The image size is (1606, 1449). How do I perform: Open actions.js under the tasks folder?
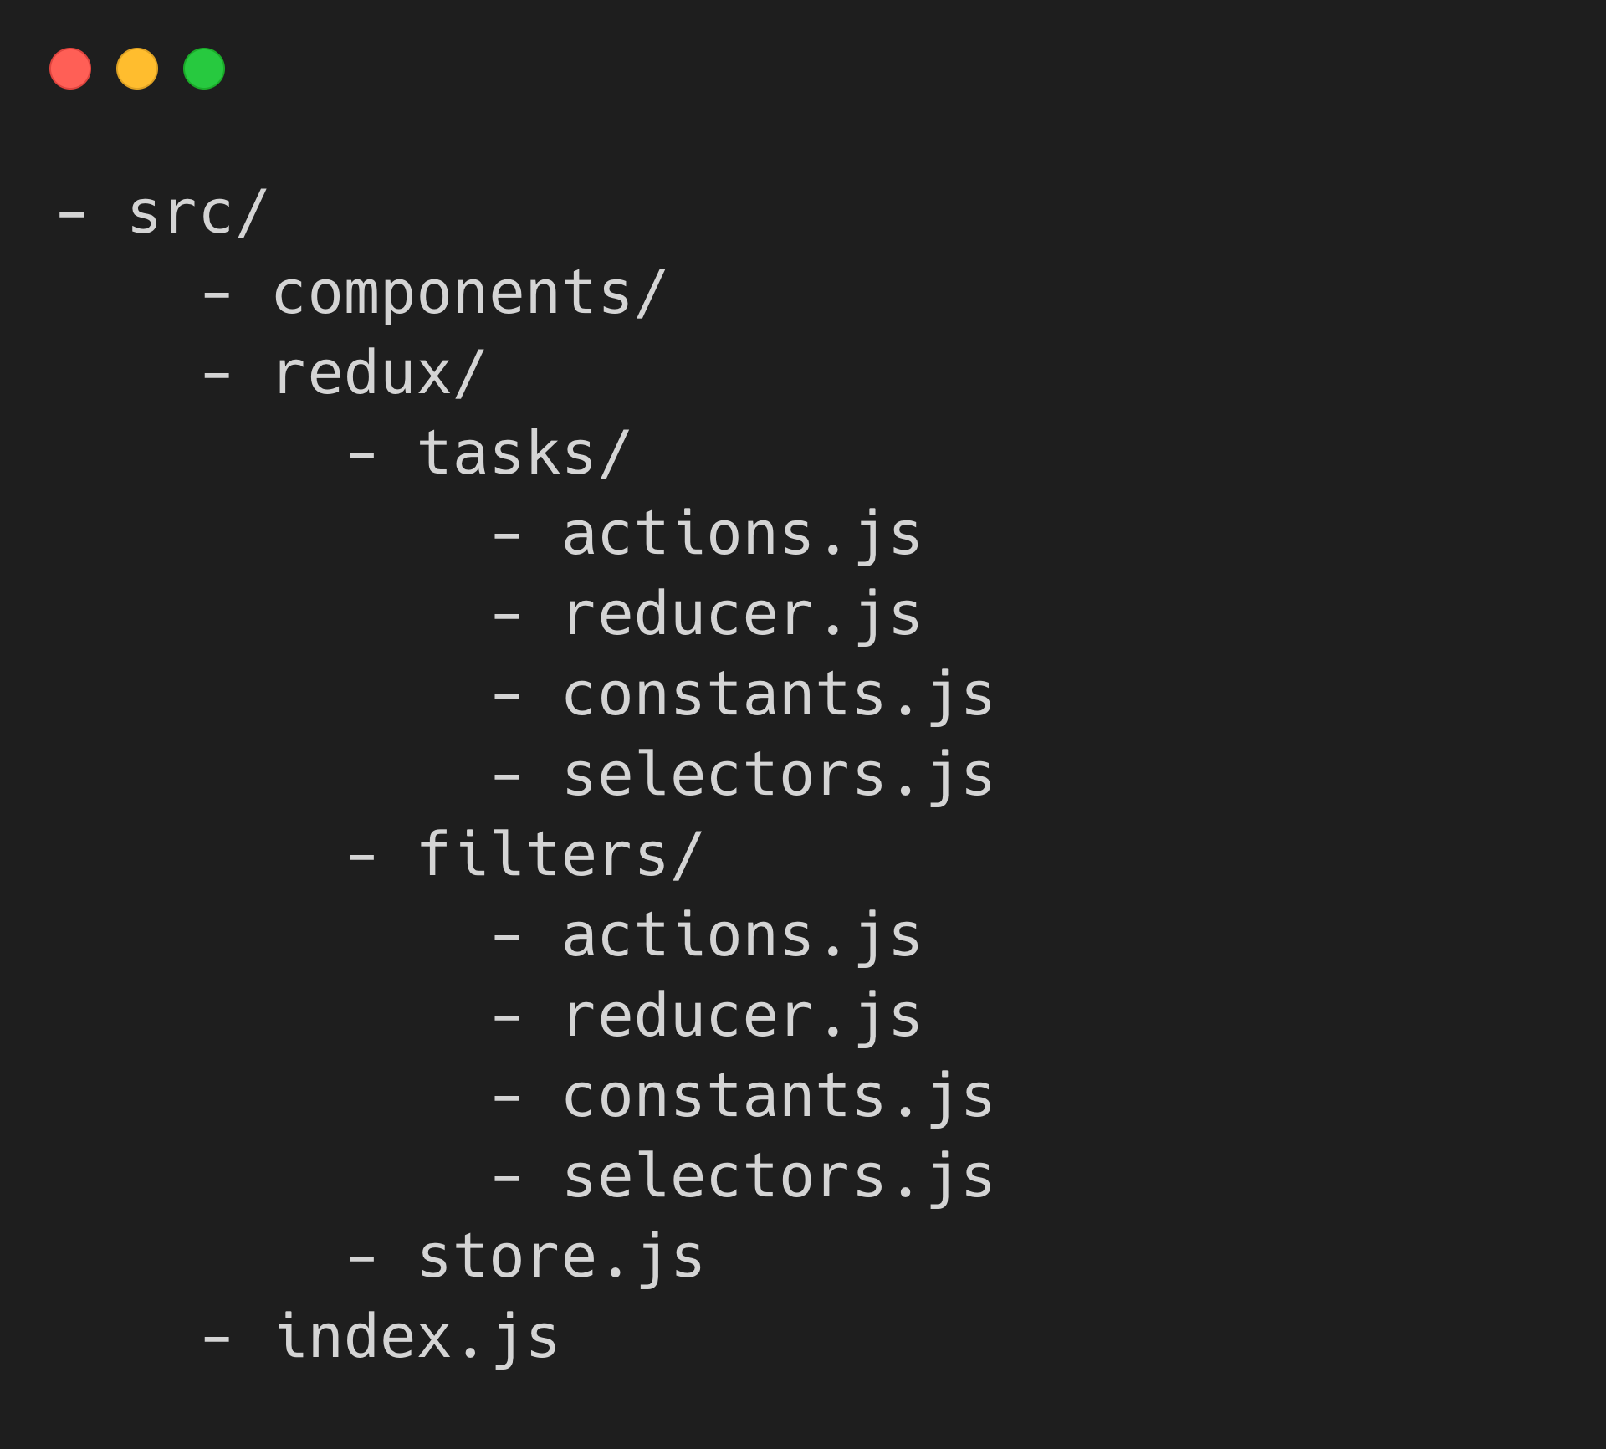click(741, 535)
